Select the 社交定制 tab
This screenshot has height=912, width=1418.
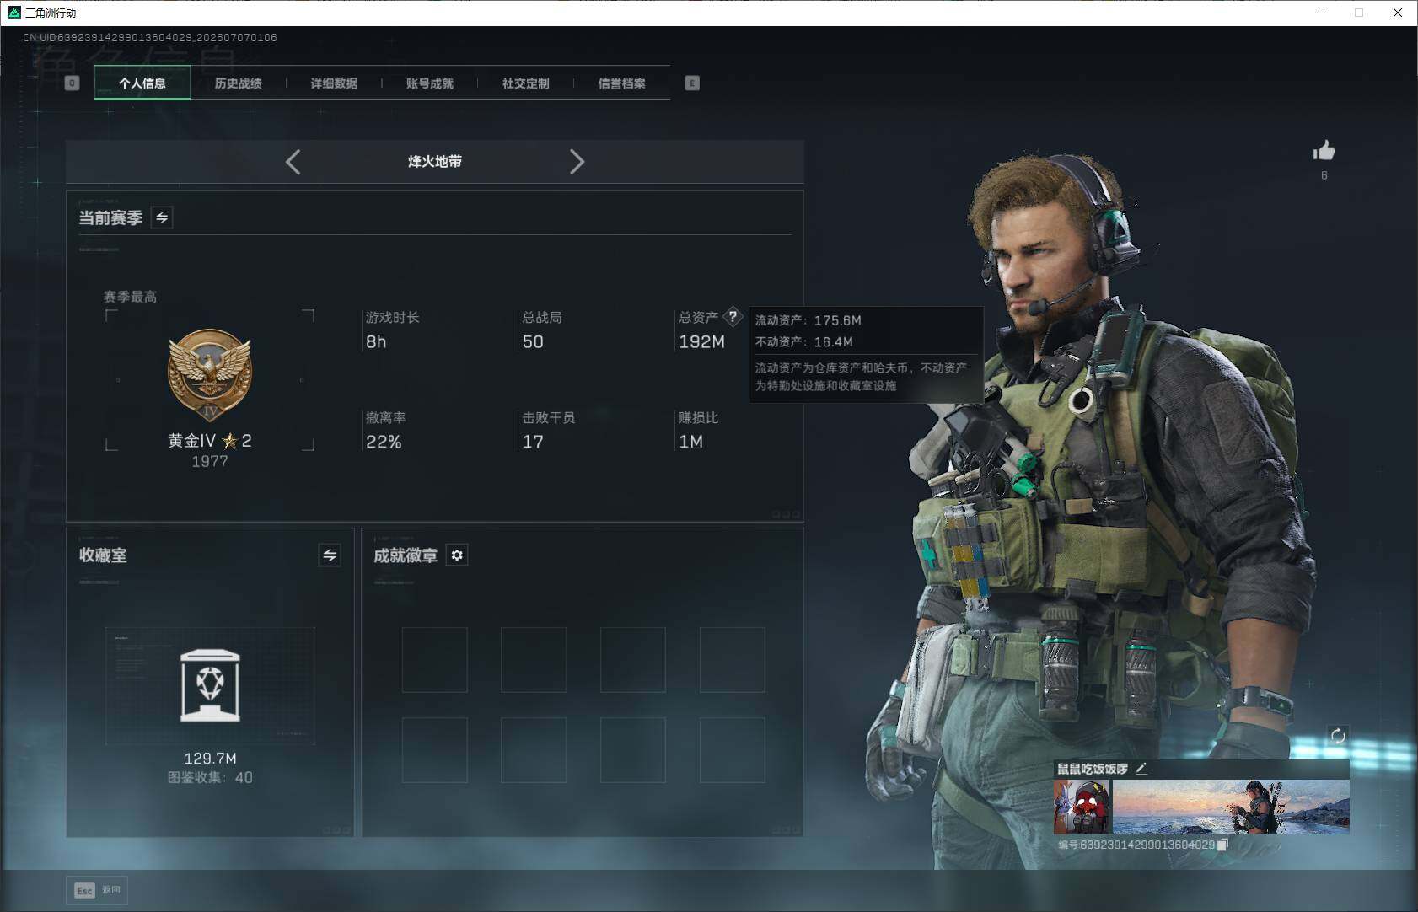click(x=525, y=83)
